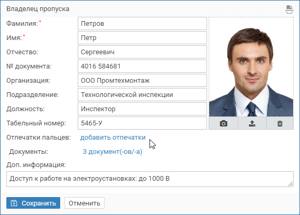Click the Доп. информация text area
Viewport: 300px width, 215px height.
[x=150, y=179]
